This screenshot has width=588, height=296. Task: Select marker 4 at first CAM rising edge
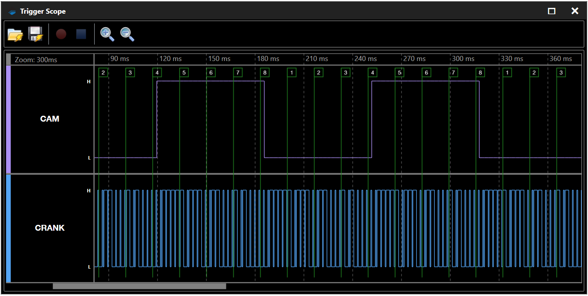click(157, 72)
